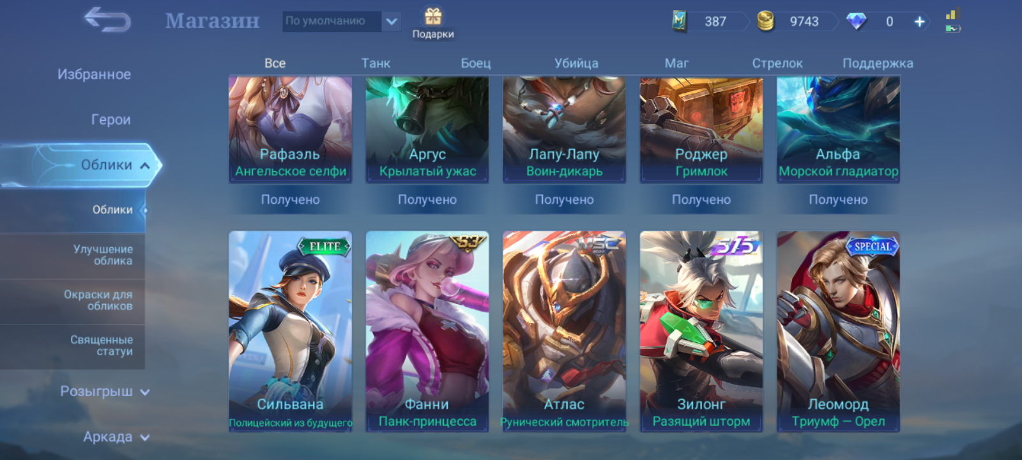1022x460 pixels.
Task: Select Сильвана Elite skin card
Action: point(290,332)
